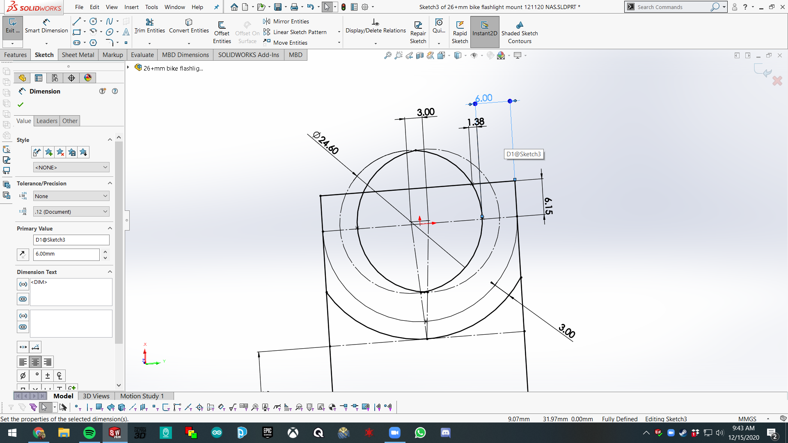
Task: Open the Tools menu
Action: pos(151,7)
